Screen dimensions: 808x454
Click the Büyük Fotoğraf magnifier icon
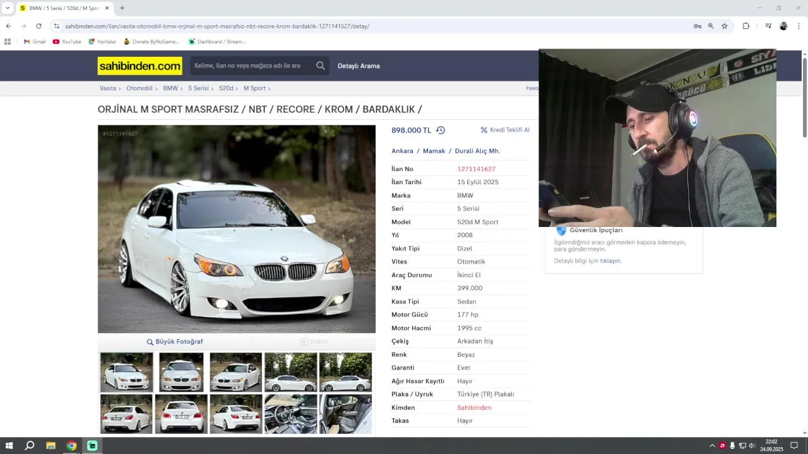point(150,342)
